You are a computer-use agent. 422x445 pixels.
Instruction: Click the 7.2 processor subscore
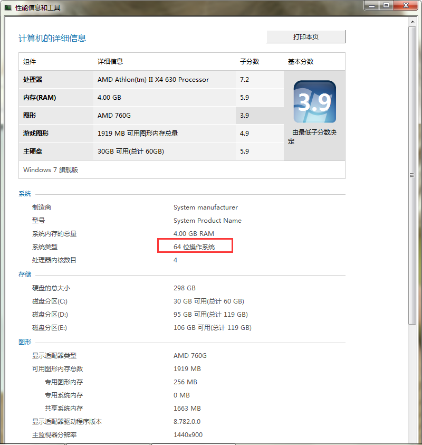[244, 80]
